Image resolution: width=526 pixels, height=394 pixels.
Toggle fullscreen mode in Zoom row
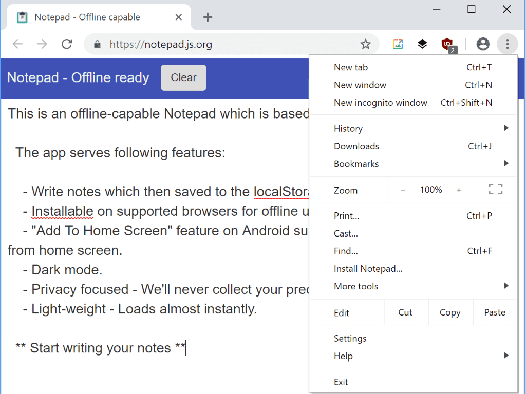click(496, 189)
